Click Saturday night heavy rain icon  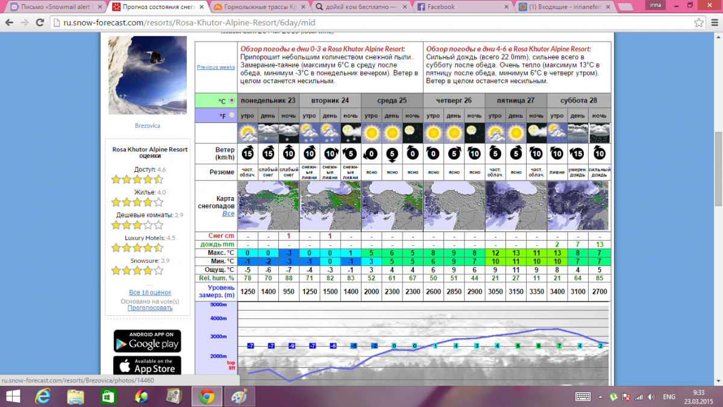tap(599, 133)
